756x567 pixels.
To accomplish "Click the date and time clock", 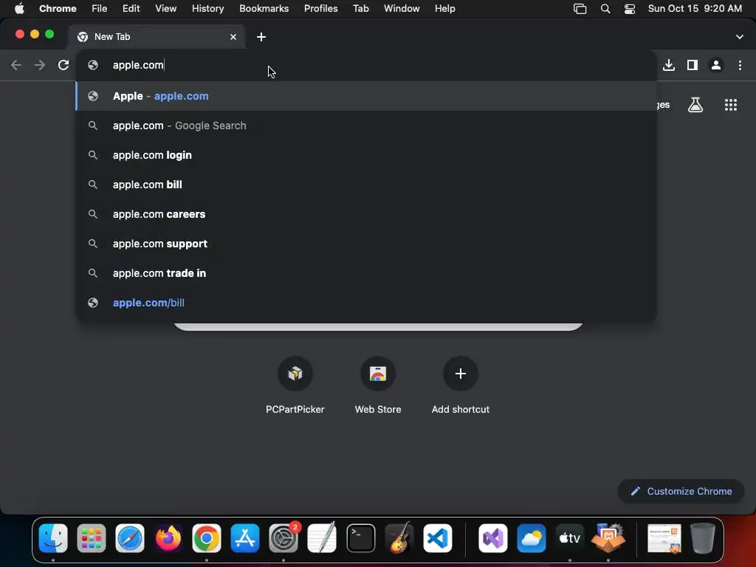I will coord(695,8).
